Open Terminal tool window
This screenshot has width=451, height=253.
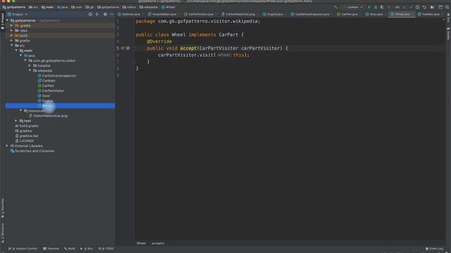[x=51, y=249]
